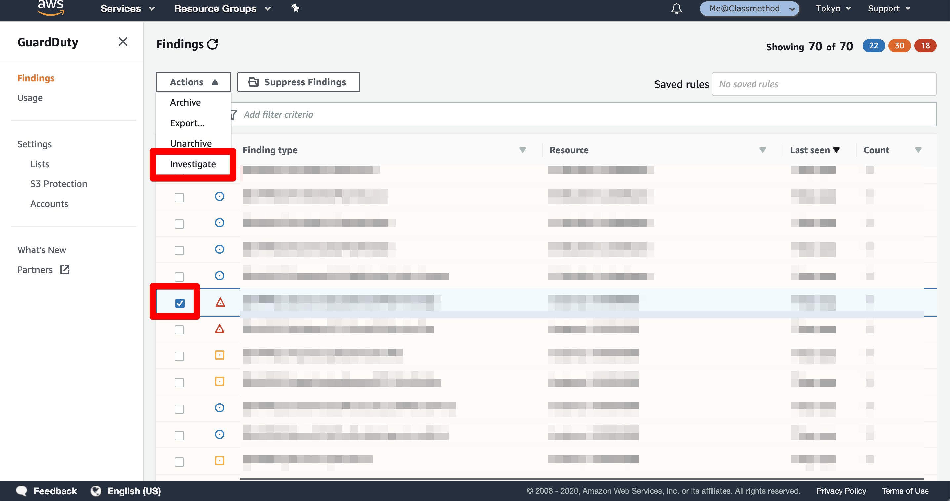Open the notifications bell icon
The image size is (950, 501).
(x=676, y=9)
